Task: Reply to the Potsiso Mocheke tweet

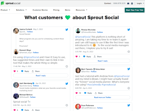Action: (87, 56)
